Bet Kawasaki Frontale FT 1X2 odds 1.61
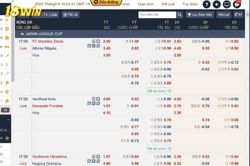Viewport: 250px width, 166px height. pyautogui.click(x=107, y=106)
